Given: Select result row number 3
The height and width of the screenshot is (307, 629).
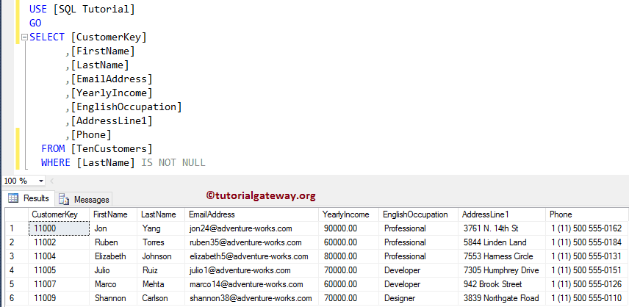Looking at the screenshot, I should (16, 256).
